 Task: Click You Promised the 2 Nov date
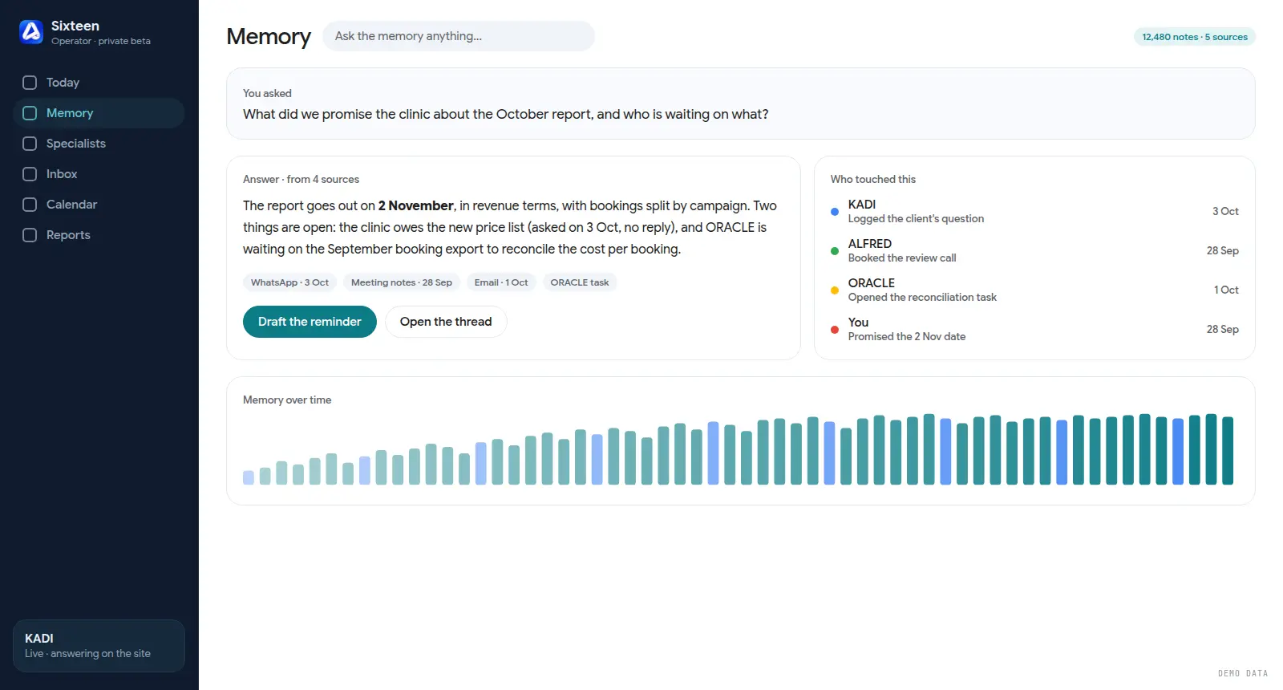1034,329
